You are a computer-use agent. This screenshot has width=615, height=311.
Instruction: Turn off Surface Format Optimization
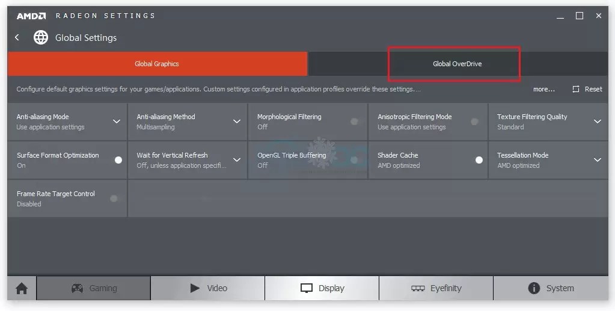[118, 160]
